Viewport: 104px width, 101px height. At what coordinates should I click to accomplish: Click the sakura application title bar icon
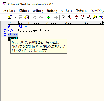pyautogui.click(x=4, y=4)
